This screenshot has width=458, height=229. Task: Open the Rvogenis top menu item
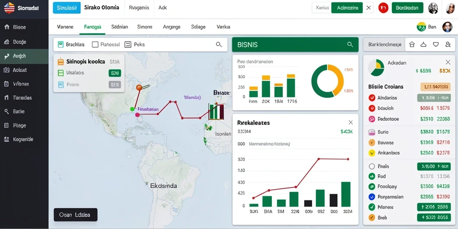[x=139, y=8]
